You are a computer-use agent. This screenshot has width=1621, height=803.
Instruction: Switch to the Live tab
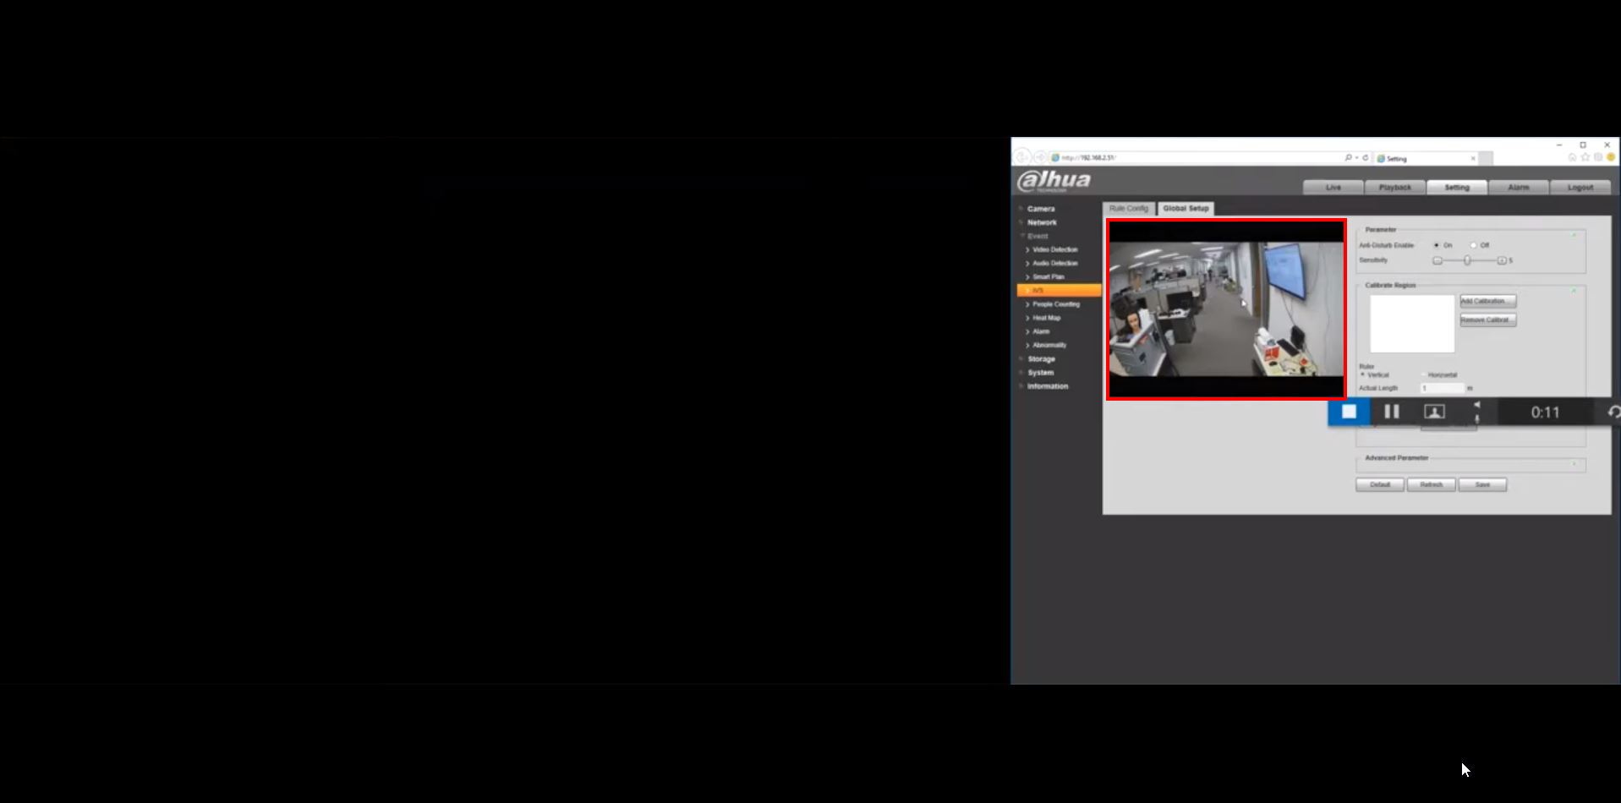tap(1333, 187)
